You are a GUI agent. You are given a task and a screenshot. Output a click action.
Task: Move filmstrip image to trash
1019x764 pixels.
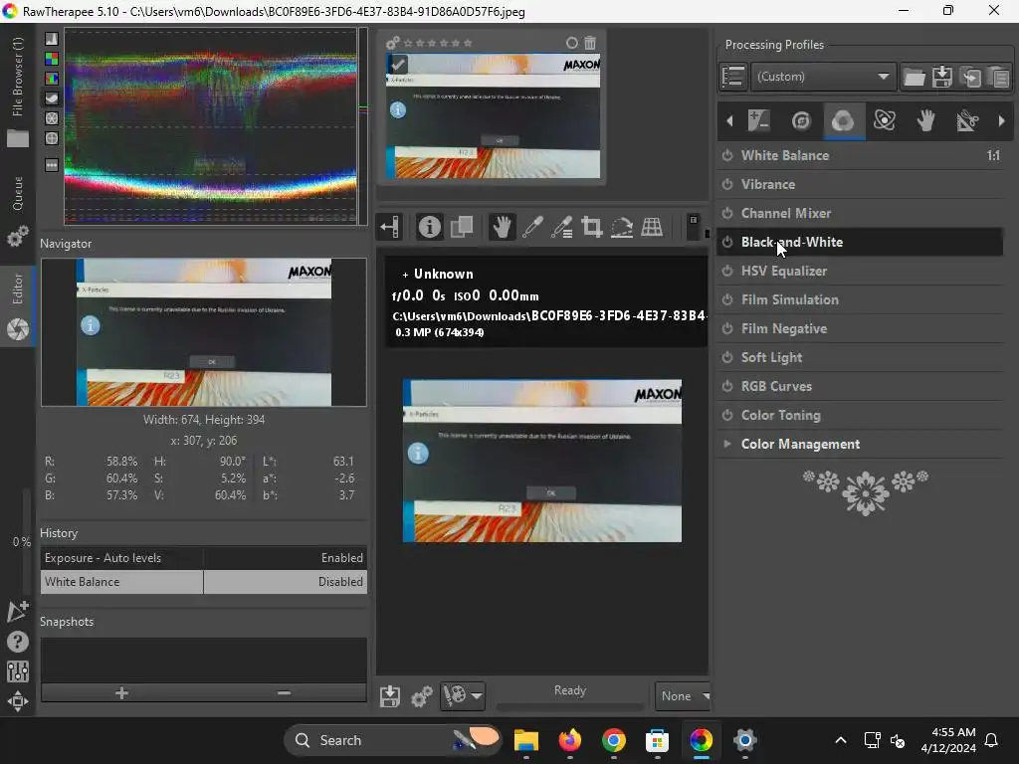point(590,43)
